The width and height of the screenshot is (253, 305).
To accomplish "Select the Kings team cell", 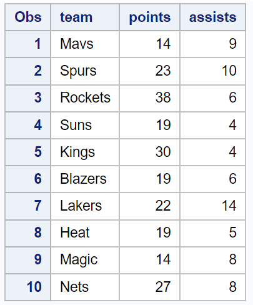I will [x=85, y=152].
